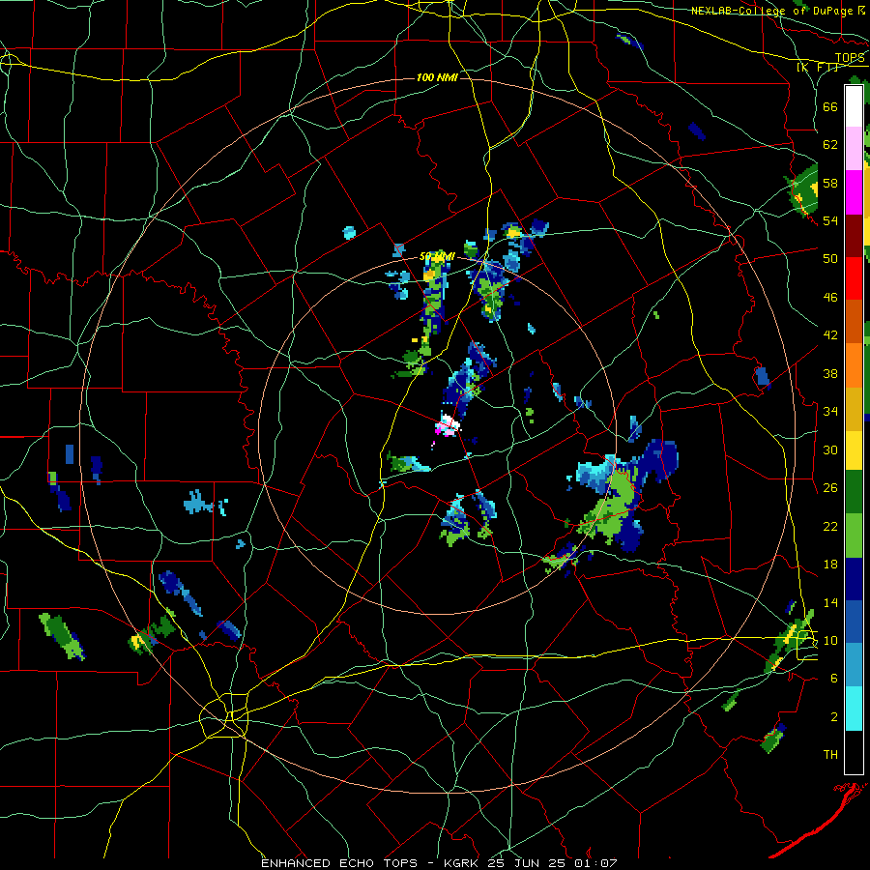This screenshot has width=870, height=870.
Task: Click the "50" legend value
Action: (830, 259)
